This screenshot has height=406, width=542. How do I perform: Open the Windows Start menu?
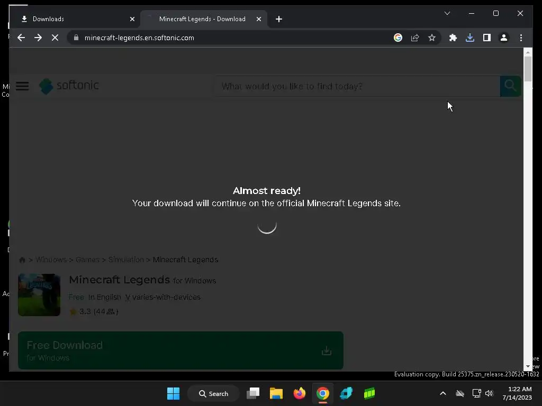173,393
